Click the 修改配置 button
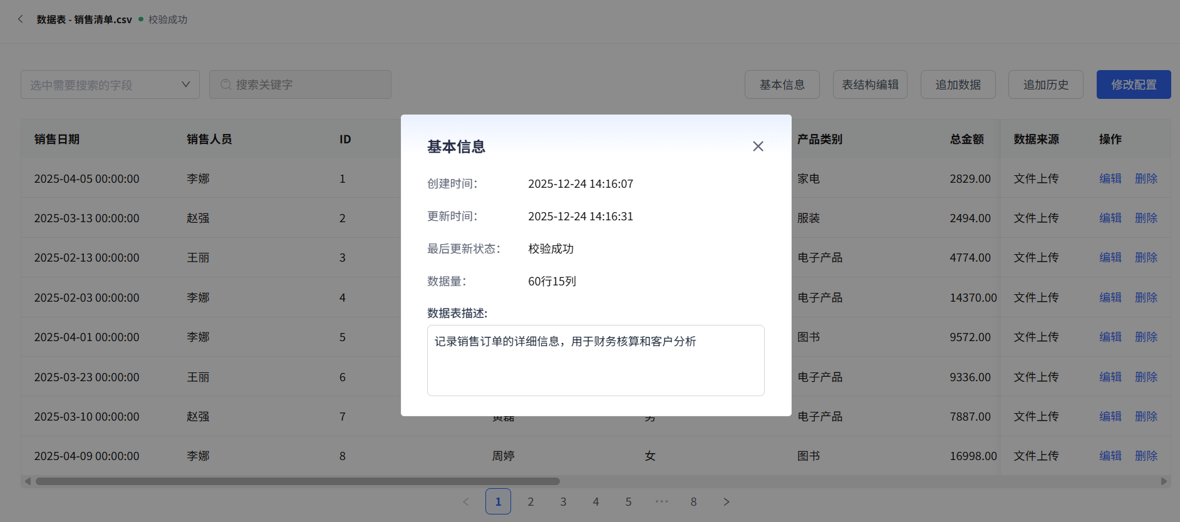The height and width of the screenshot is (522, 1180). click(x=1134, y=84)
